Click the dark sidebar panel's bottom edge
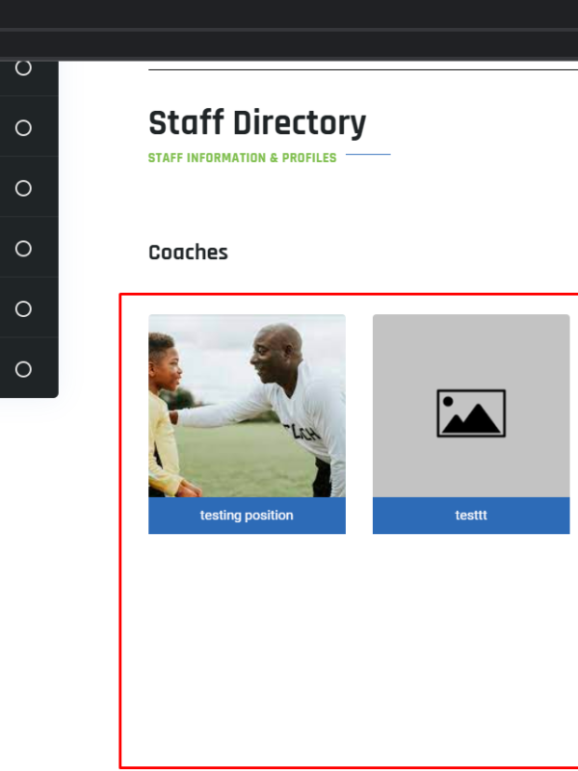The height and width of the screenshot is (771, 578). (29, 395)
